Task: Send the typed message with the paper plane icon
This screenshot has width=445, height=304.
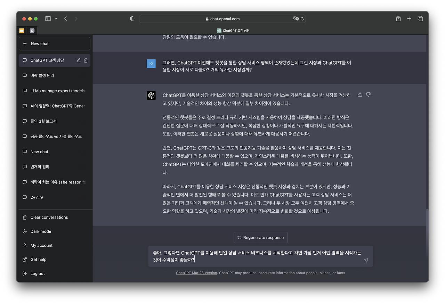Action: point(366,260)
